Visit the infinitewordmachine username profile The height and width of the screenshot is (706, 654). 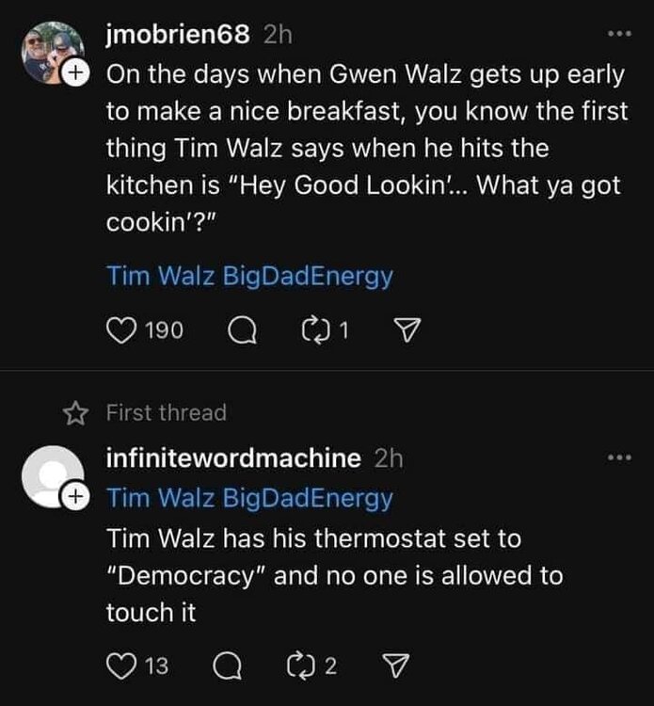[233, 458]
